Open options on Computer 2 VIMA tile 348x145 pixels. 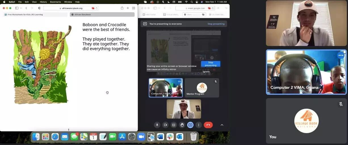[179, 81]
